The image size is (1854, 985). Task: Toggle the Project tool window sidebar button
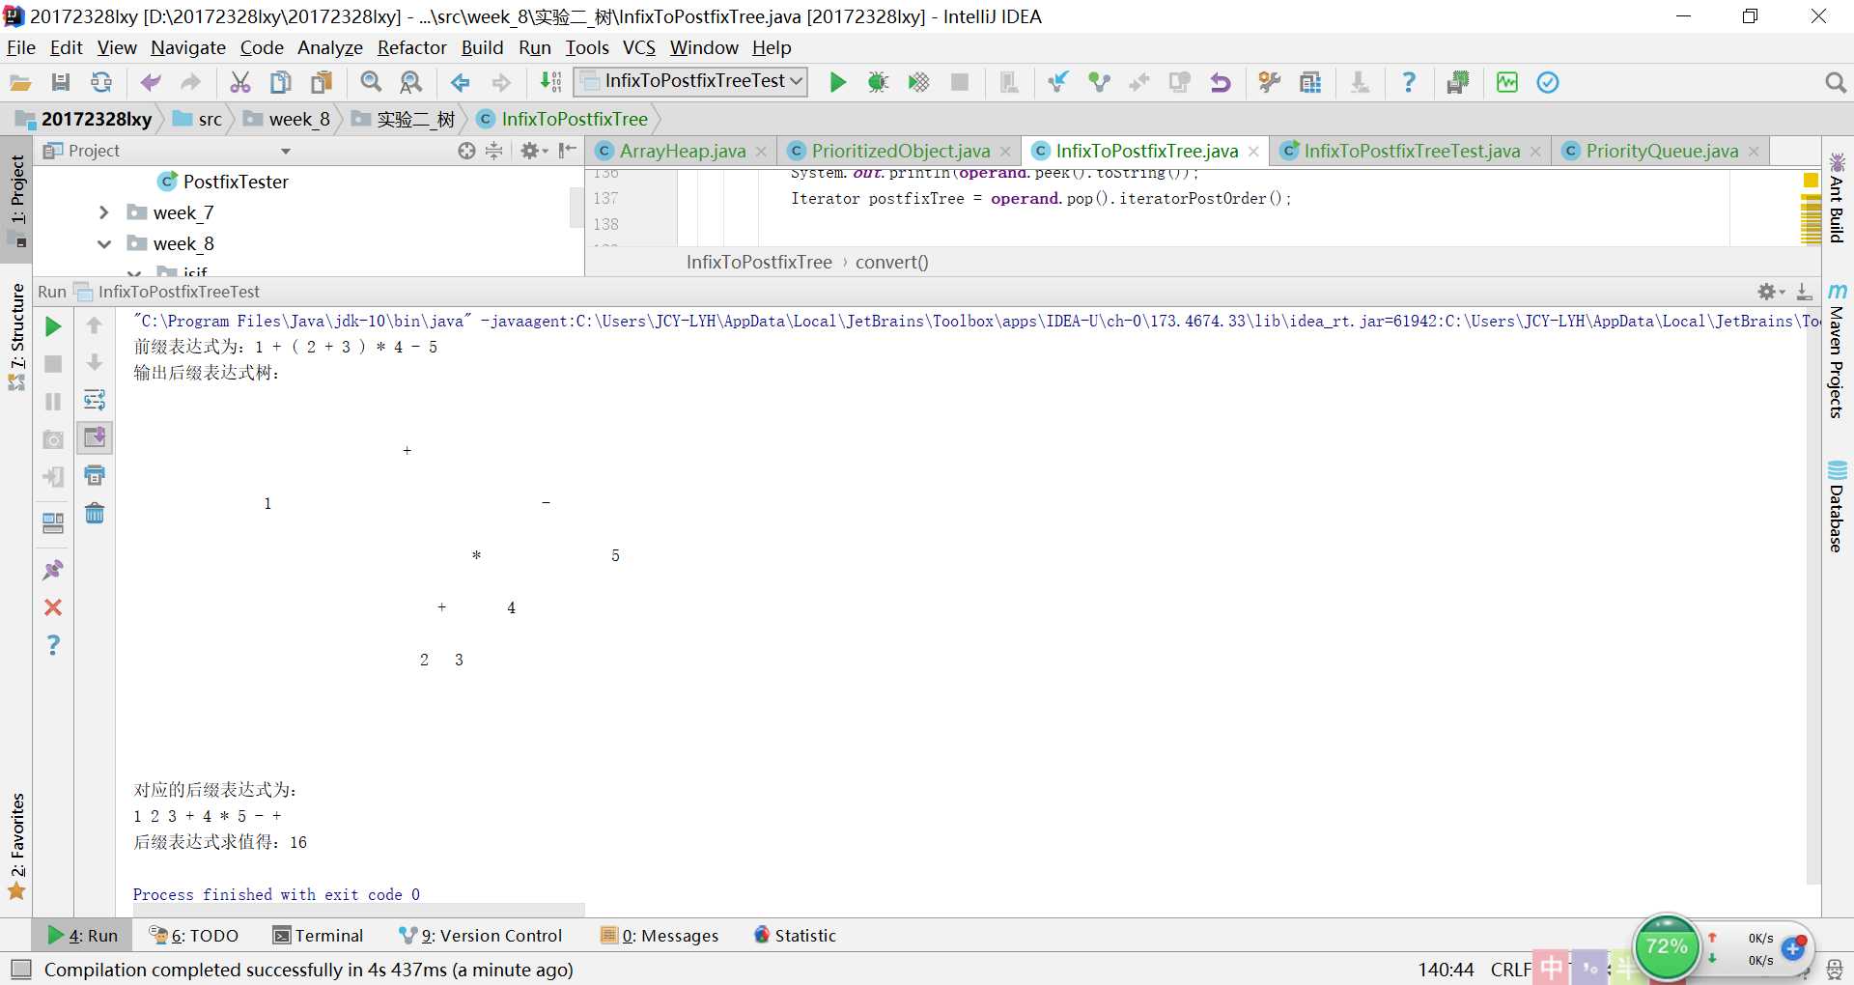coord(17,201)
